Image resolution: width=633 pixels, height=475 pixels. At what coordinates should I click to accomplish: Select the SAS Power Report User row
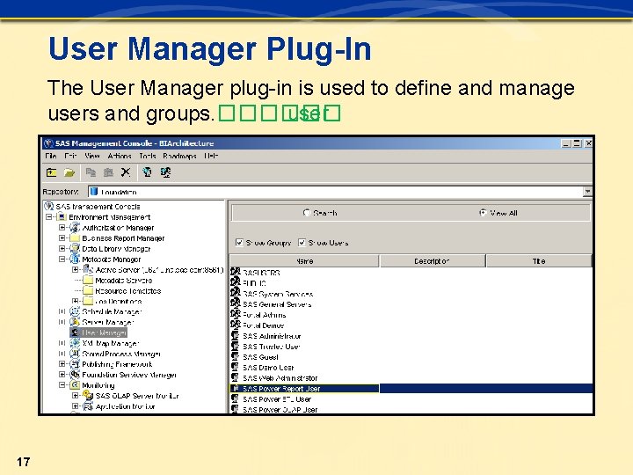pyautogui.click(x=411, y=389)
